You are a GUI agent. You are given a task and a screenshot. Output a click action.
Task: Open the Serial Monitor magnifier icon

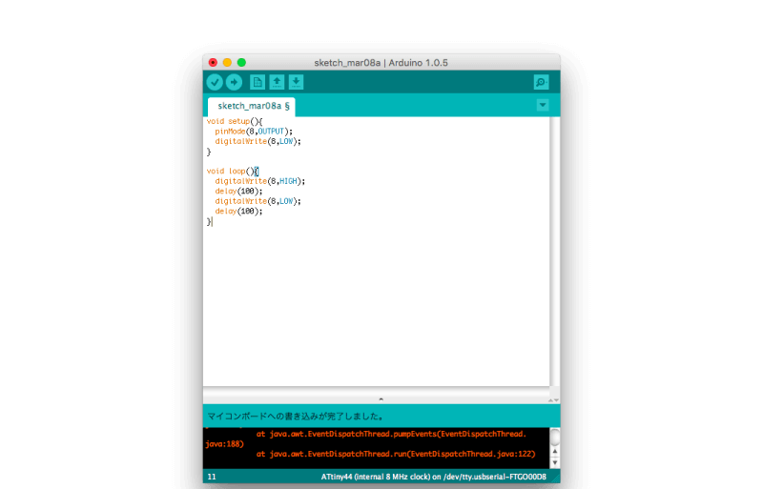pos(541,82)
